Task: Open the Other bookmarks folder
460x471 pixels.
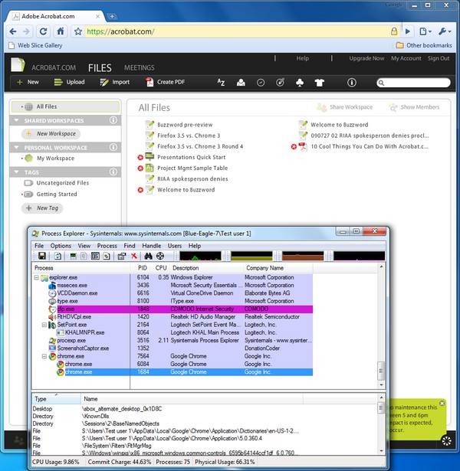Action: click(x=424, y=45)
